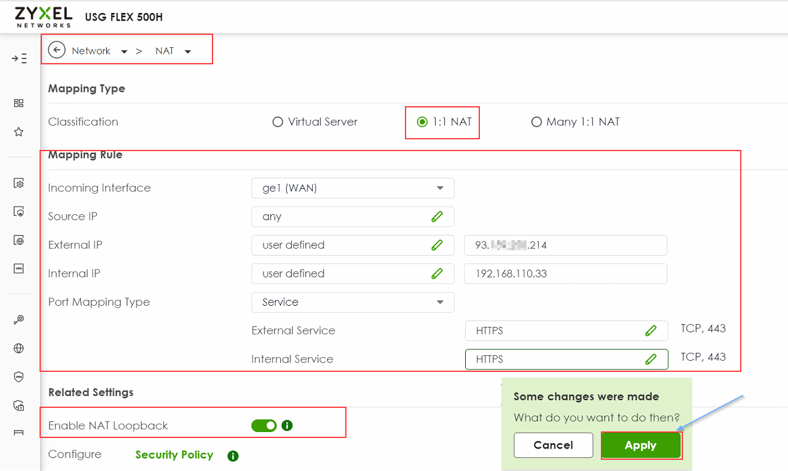788x471 pixels.
Task: Open the Network breadcrumb menu
Action: pyautogui.click(x=124, y=51)
